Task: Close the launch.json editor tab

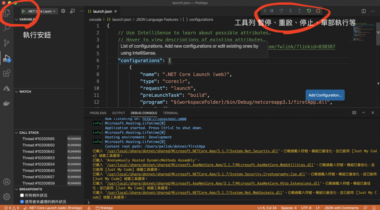Action: [x=116, y=11]
